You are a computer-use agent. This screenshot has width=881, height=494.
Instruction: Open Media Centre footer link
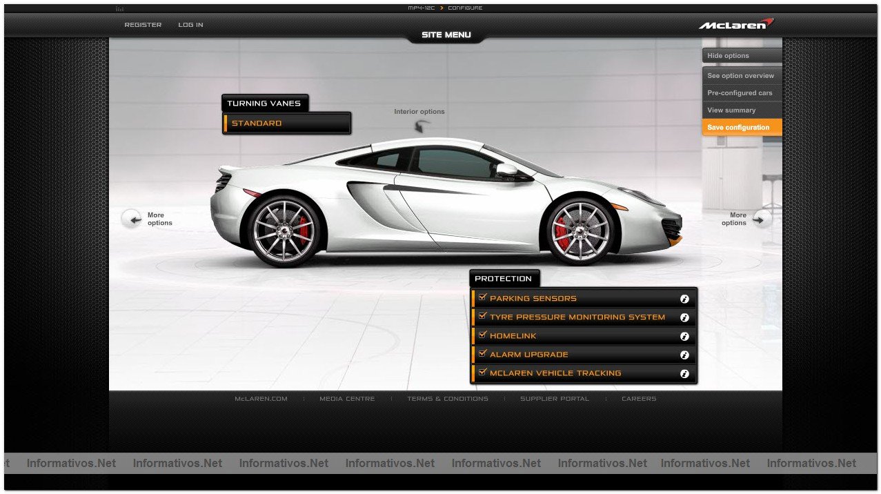(347, 399)
